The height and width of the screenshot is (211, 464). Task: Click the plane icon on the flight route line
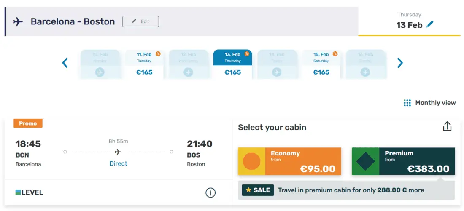(x=118, y=152)
